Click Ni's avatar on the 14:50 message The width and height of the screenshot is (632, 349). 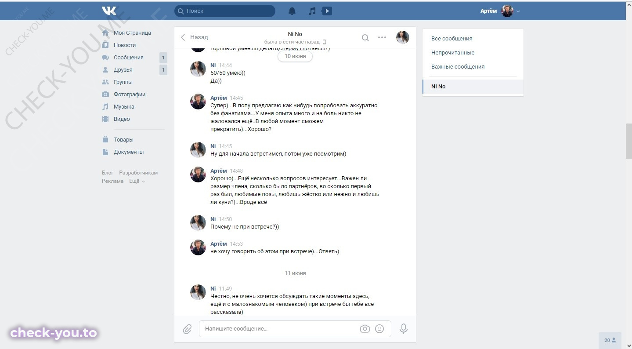(198, 223)
